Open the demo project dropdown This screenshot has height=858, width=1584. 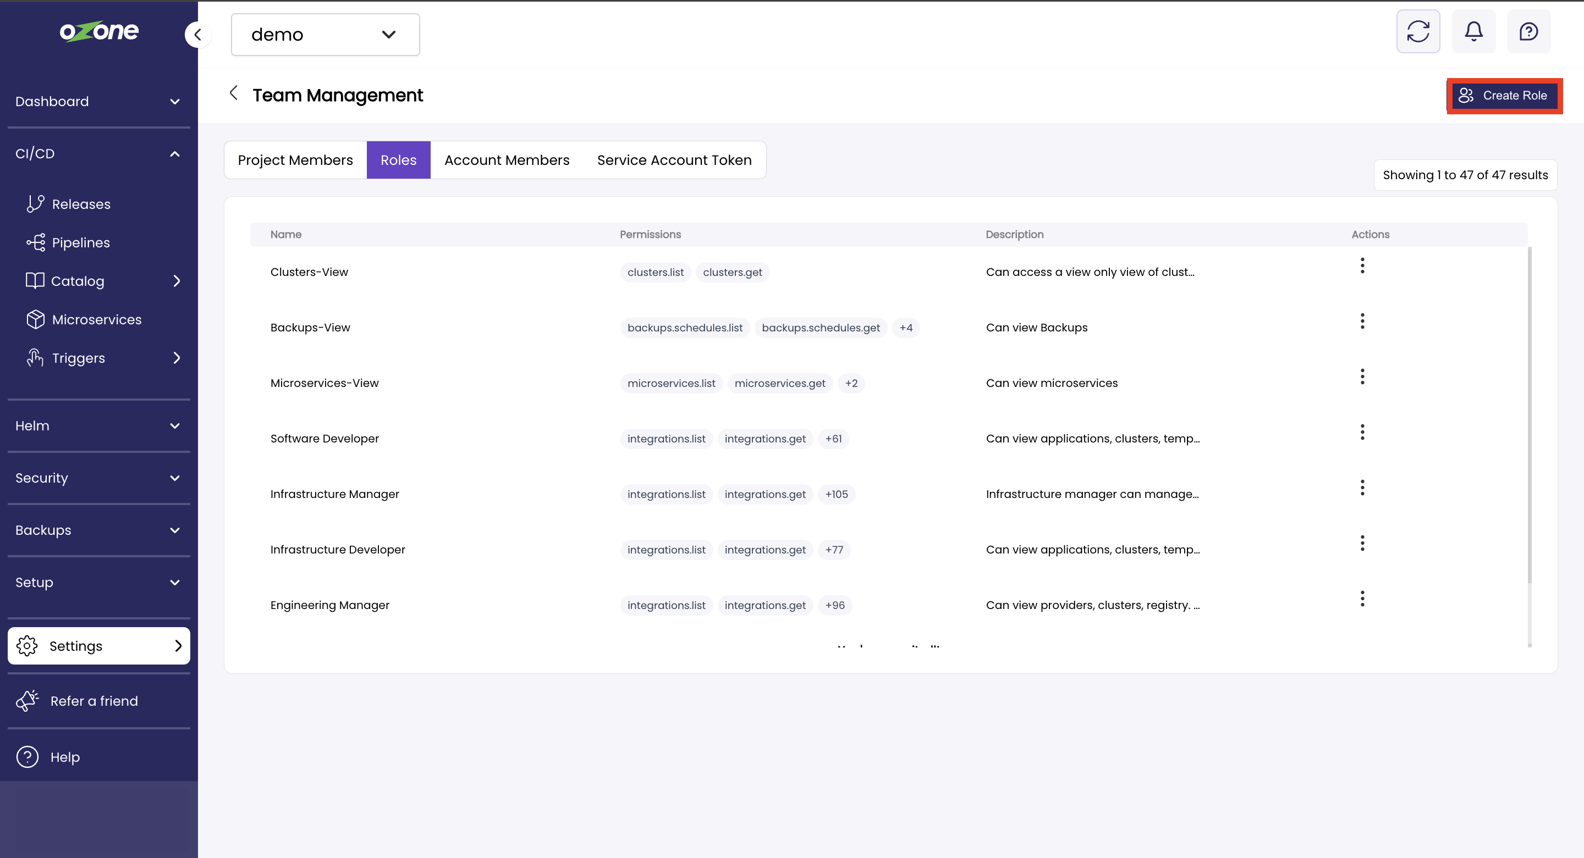tap(325, 35)
